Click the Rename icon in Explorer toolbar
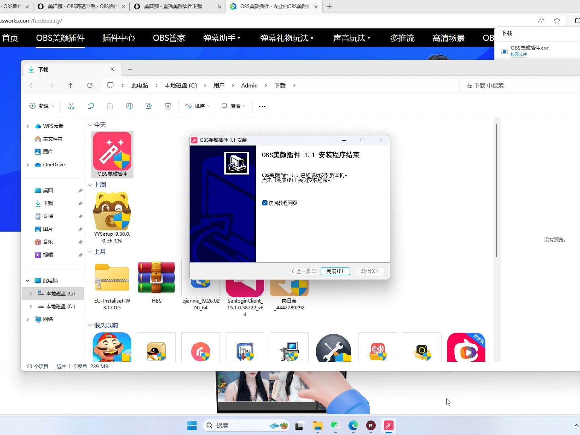This screenshot has width=580, height=435. 129,106
